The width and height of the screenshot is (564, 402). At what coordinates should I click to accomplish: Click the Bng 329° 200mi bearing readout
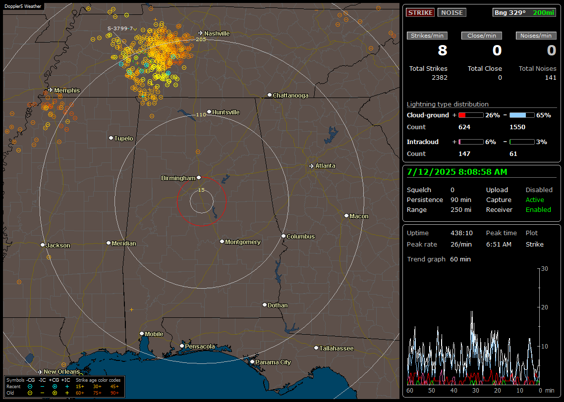coord(524,12)
